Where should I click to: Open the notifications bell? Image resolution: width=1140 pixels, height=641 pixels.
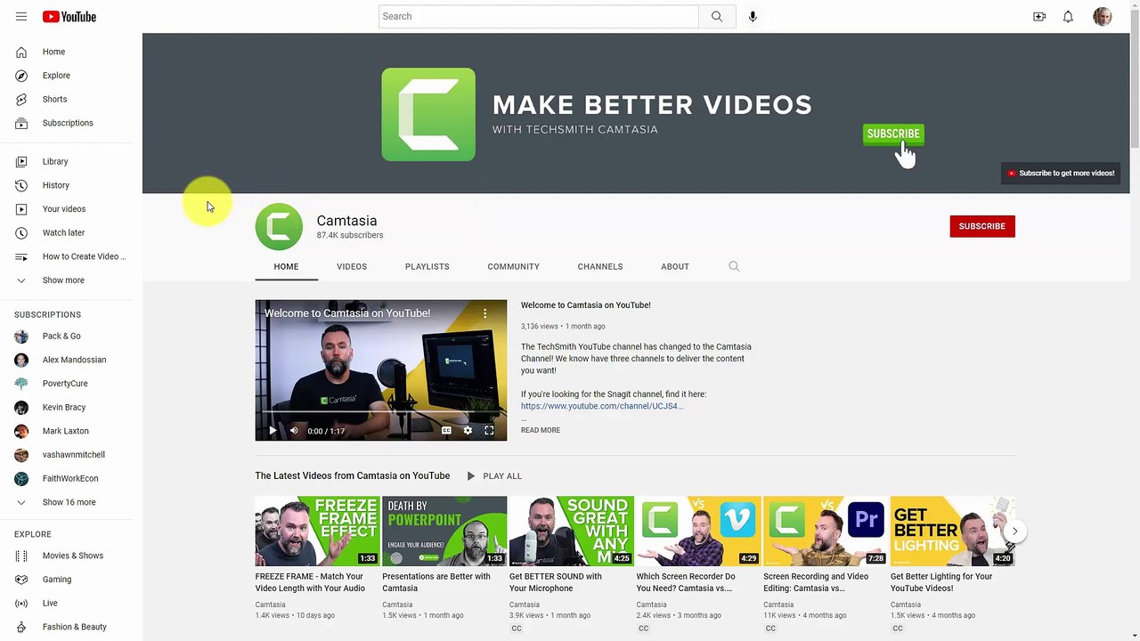(x=1068, y=16)
